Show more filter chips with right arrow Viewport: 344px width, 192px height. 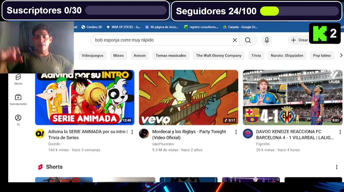(341, 55)
